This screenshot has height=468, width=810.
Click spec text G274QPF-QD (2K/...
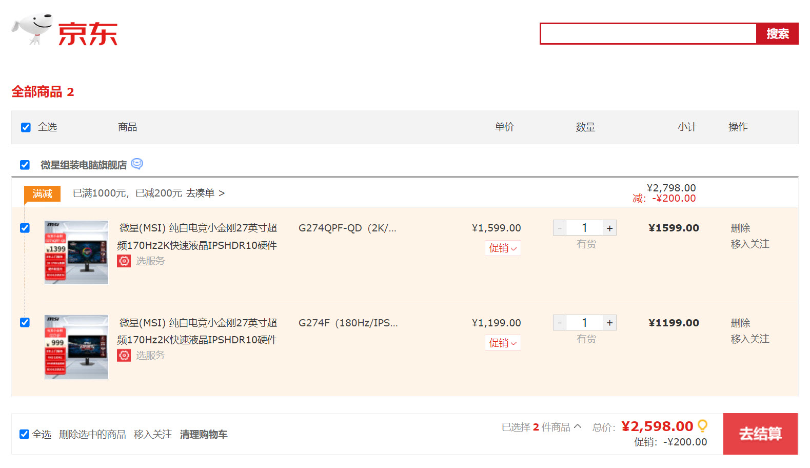[x=347, y=228]
